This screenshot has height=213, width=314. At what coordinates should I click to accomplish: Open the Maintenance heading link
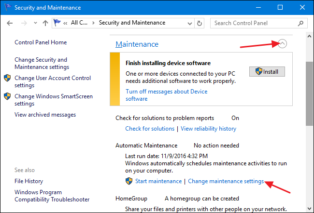click(x=137, y=44)
